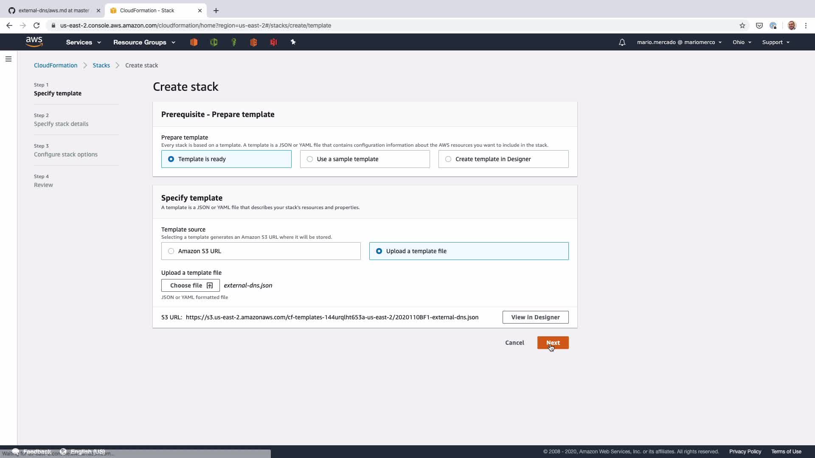Reload the page in browser
Viewport: 815px width, 458px height.
(37, 25)
